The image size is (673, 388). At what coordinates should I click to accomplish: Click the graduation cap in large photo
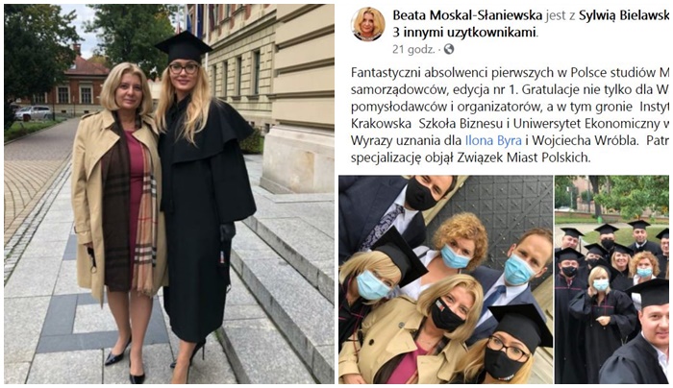coord(184,46)
